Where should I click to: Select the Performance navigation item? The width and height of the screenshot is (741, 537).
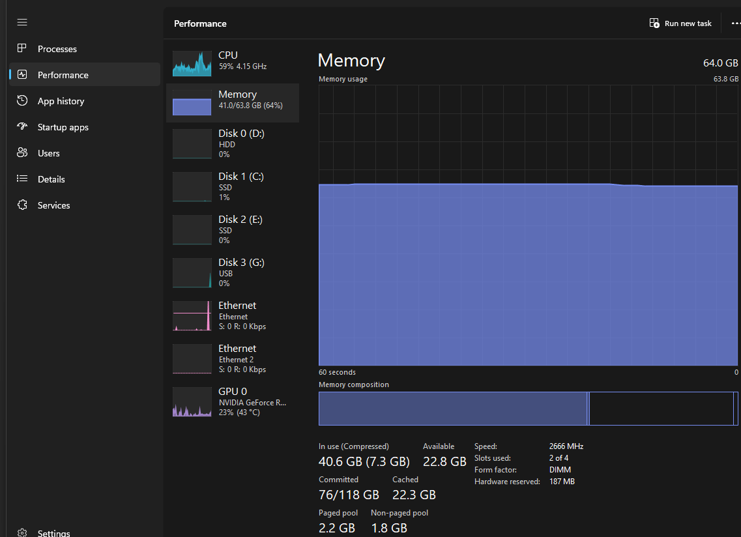(x=85, y=75)
